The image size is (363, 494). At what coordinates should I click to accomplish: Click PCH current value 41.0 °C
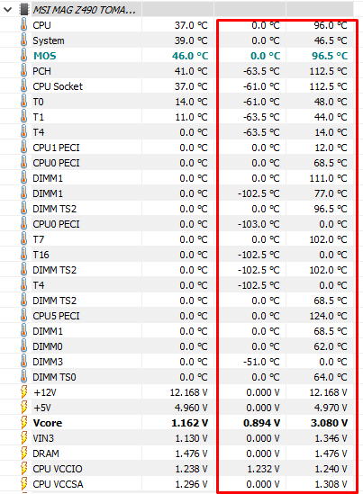pos(191,71)
